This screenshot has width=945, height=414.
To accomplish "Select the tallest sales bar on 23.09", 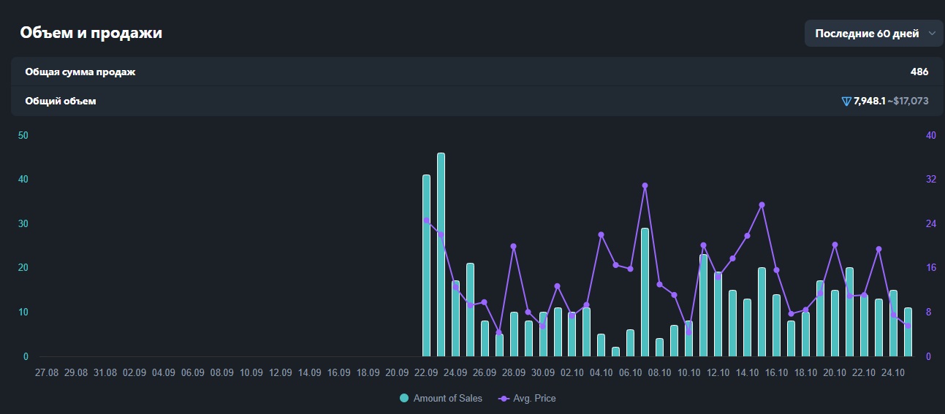I will pos(441,256).
